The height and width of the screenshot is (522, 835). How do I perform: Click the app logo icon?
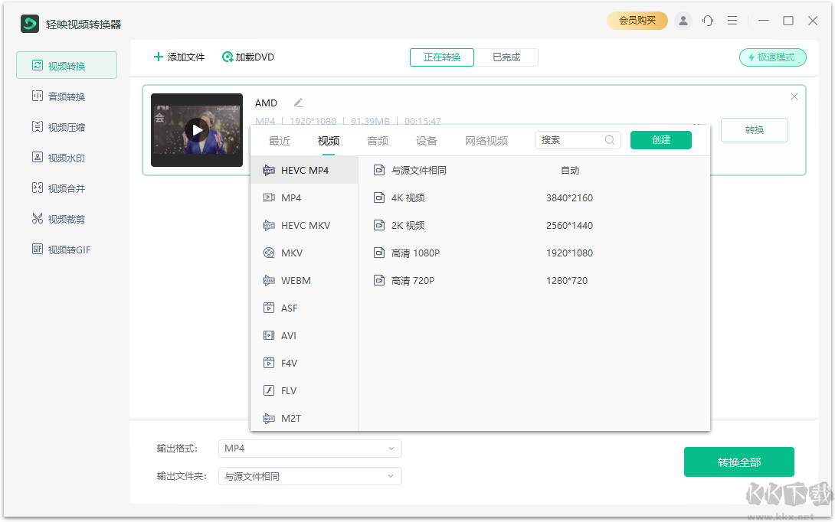point(30,24)
